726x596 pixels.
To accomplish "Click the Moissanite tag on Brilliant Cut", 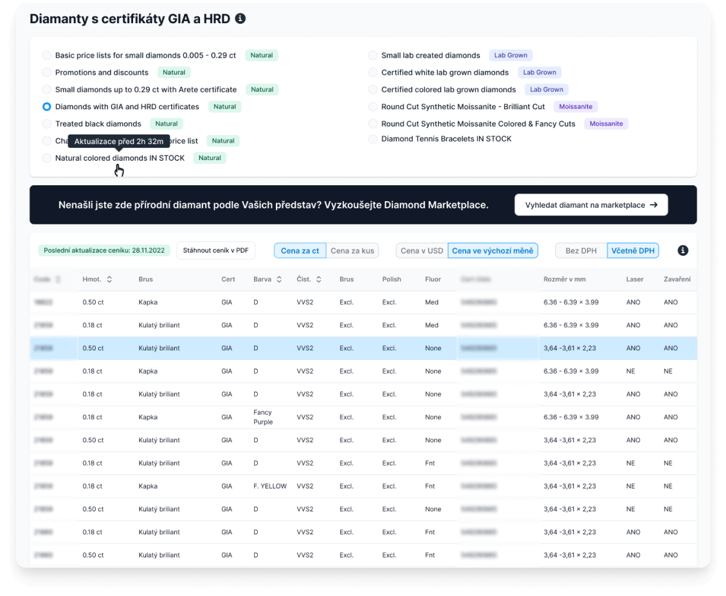I will pos(576,107).
